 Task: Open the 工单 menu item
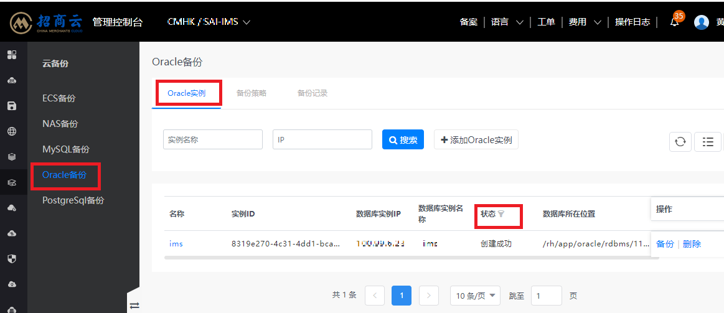tap(546, 22)
